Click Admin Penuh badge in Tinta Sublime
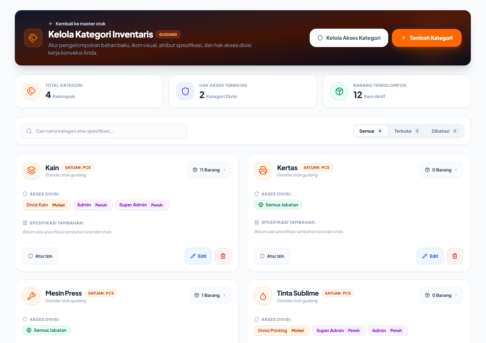Screen dimensions: 486x343 [x=388, y=330]
